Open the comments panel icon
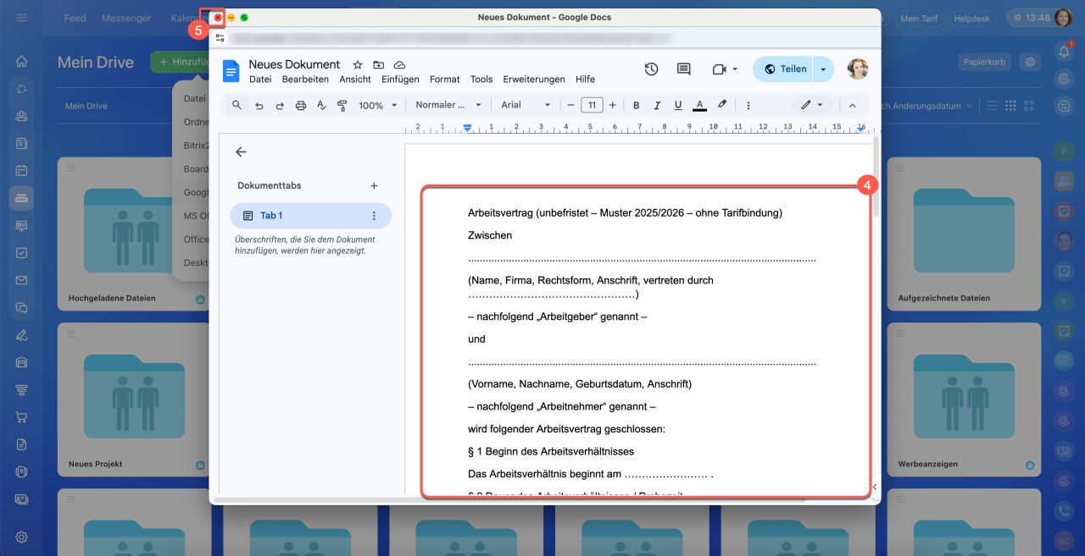The width and height of the screenshot is (1085, 556). [683, 69]
